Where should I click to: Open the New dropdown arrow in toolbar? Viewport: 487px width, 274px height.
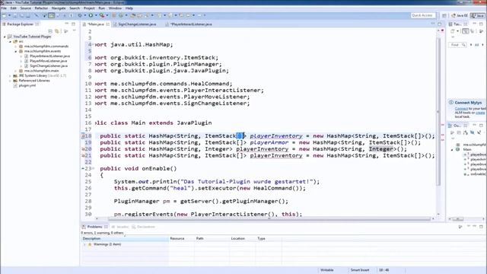click(x=9, y=15)
